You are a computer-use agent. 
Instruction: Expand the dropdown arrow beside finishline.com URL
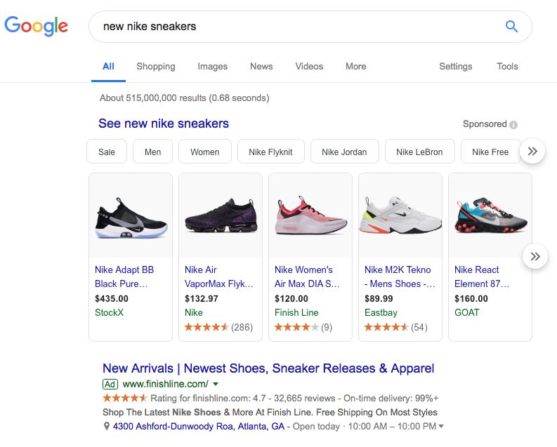click(215, 385)
